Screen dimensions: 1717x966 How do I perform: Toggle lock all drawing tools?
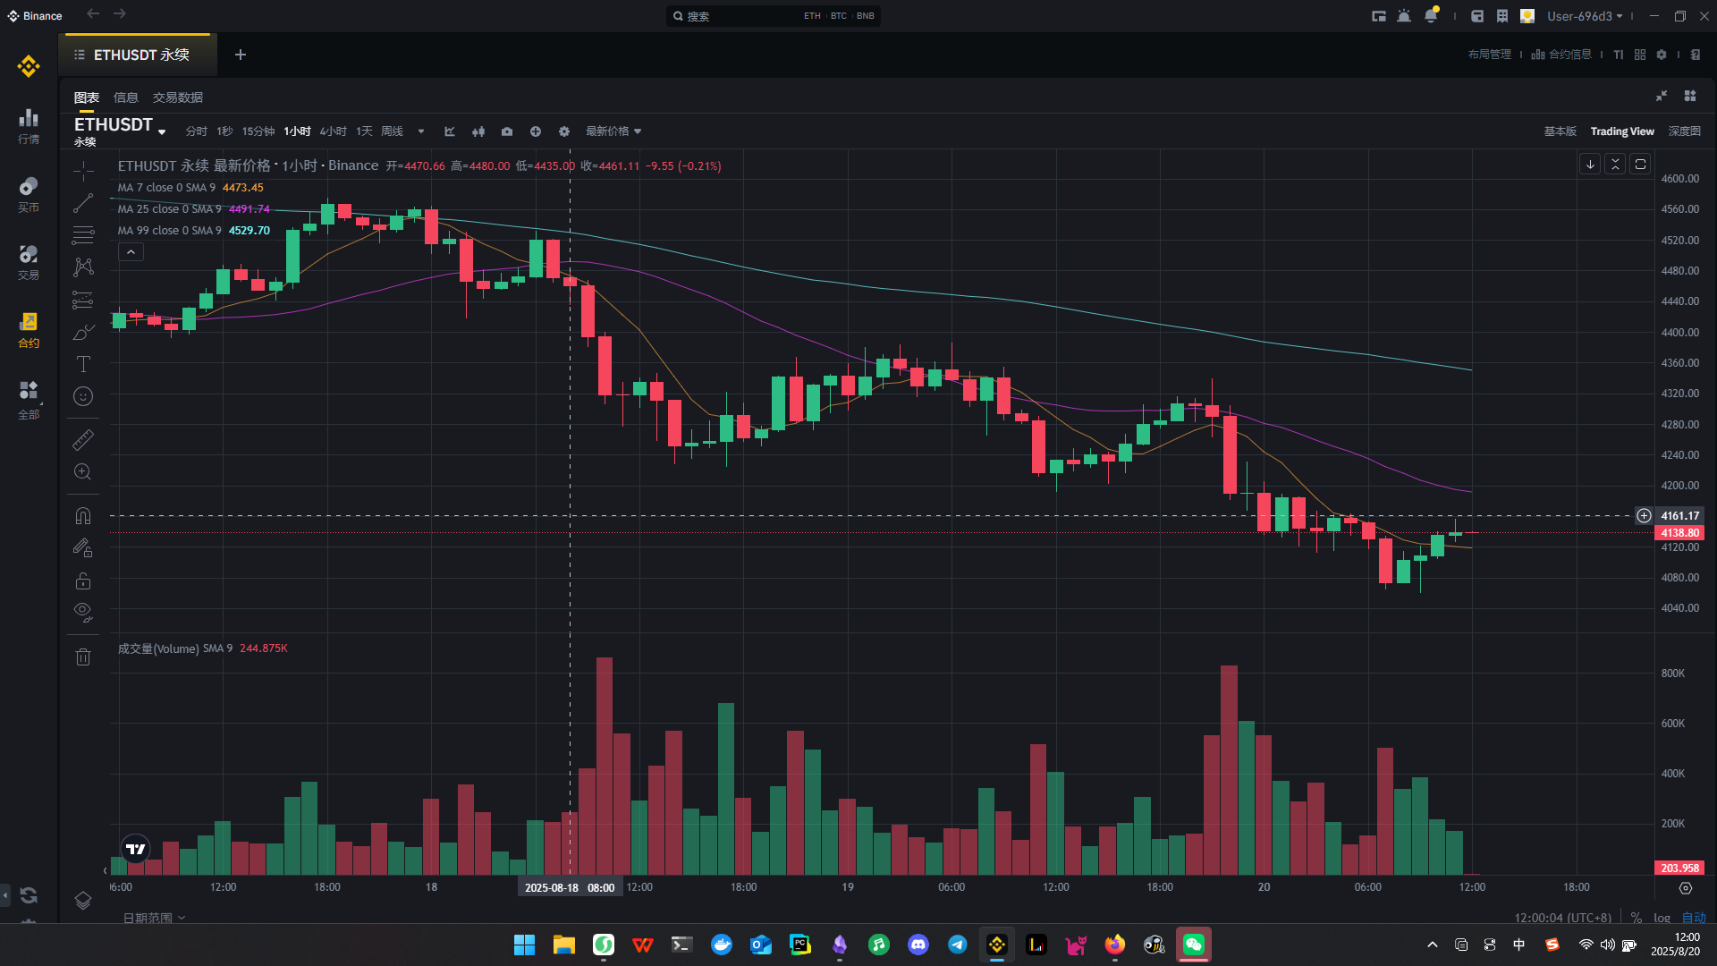[x=83, y=580]
